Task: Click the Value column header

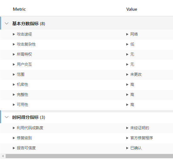Action: 132,9
